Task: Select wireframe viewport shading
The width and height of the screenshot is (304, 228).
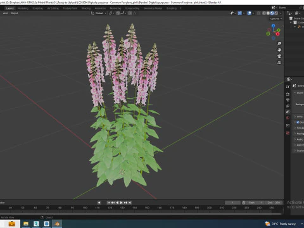Action: click(x=264, y=13)
